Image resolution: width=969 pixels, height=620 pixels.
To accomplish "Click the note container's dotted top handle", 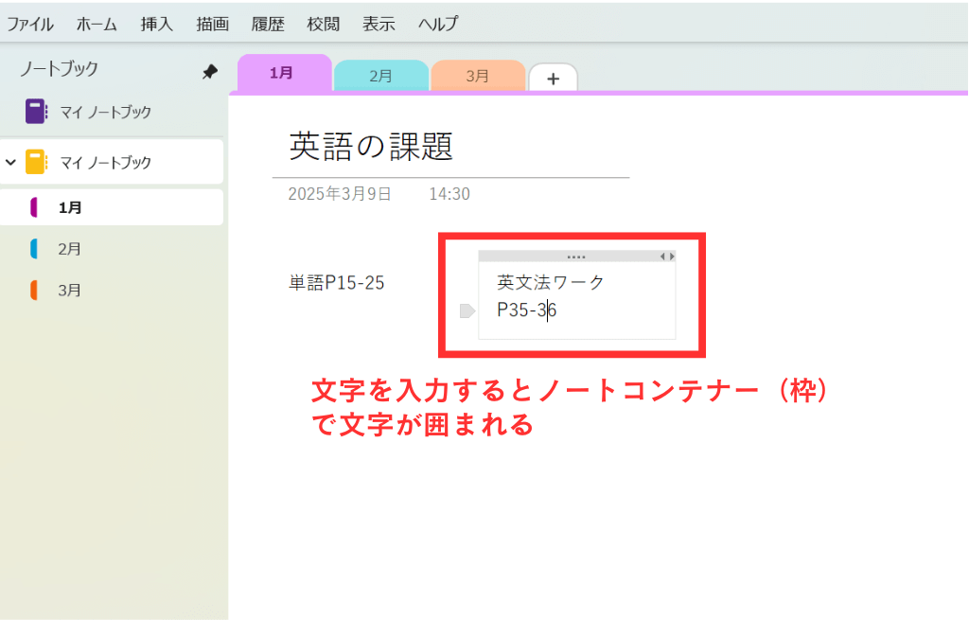I will pos(575,257).
